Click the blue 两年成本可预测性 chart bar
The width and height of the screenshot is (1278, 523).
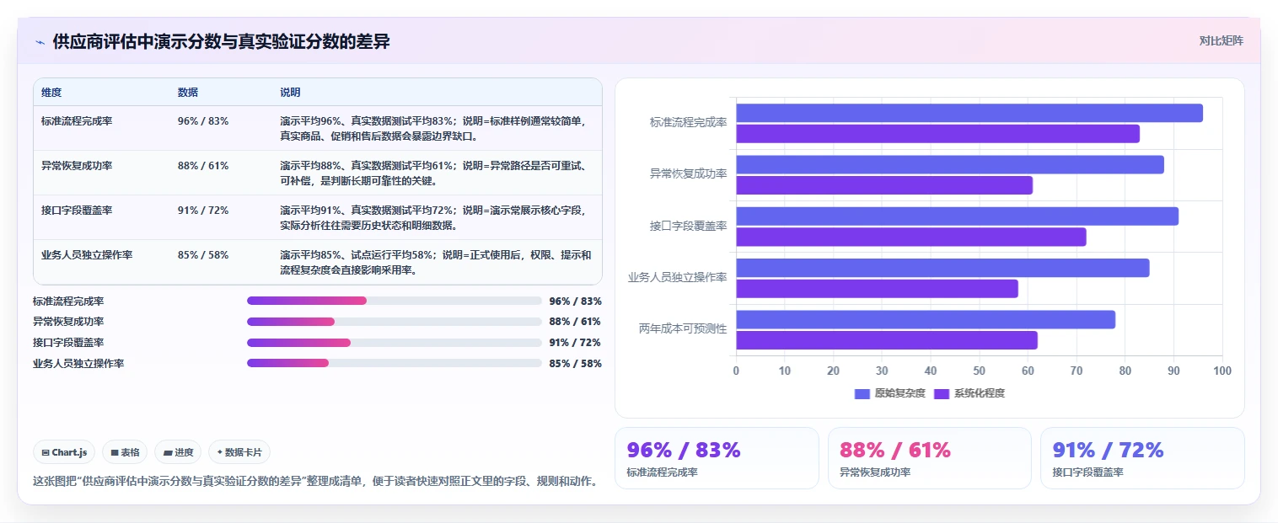(926, 319)
